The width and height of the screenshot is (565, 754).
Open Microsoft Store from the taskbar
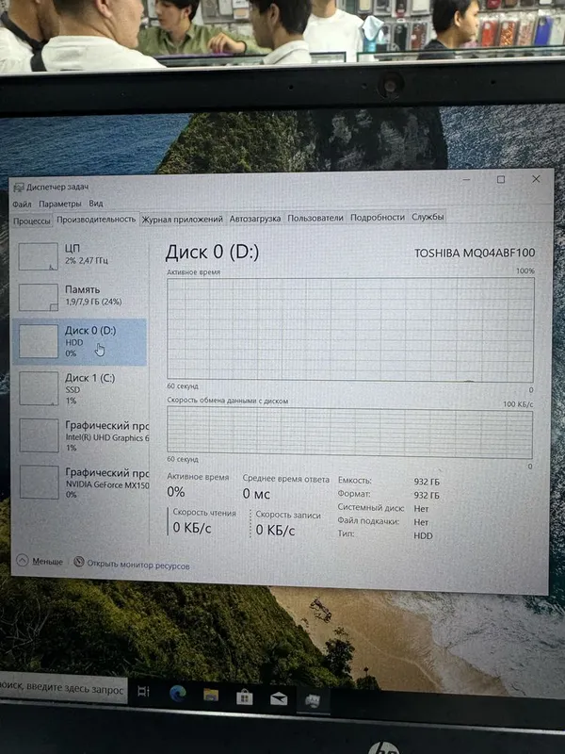pyautogui.click(x=245, y=697)
